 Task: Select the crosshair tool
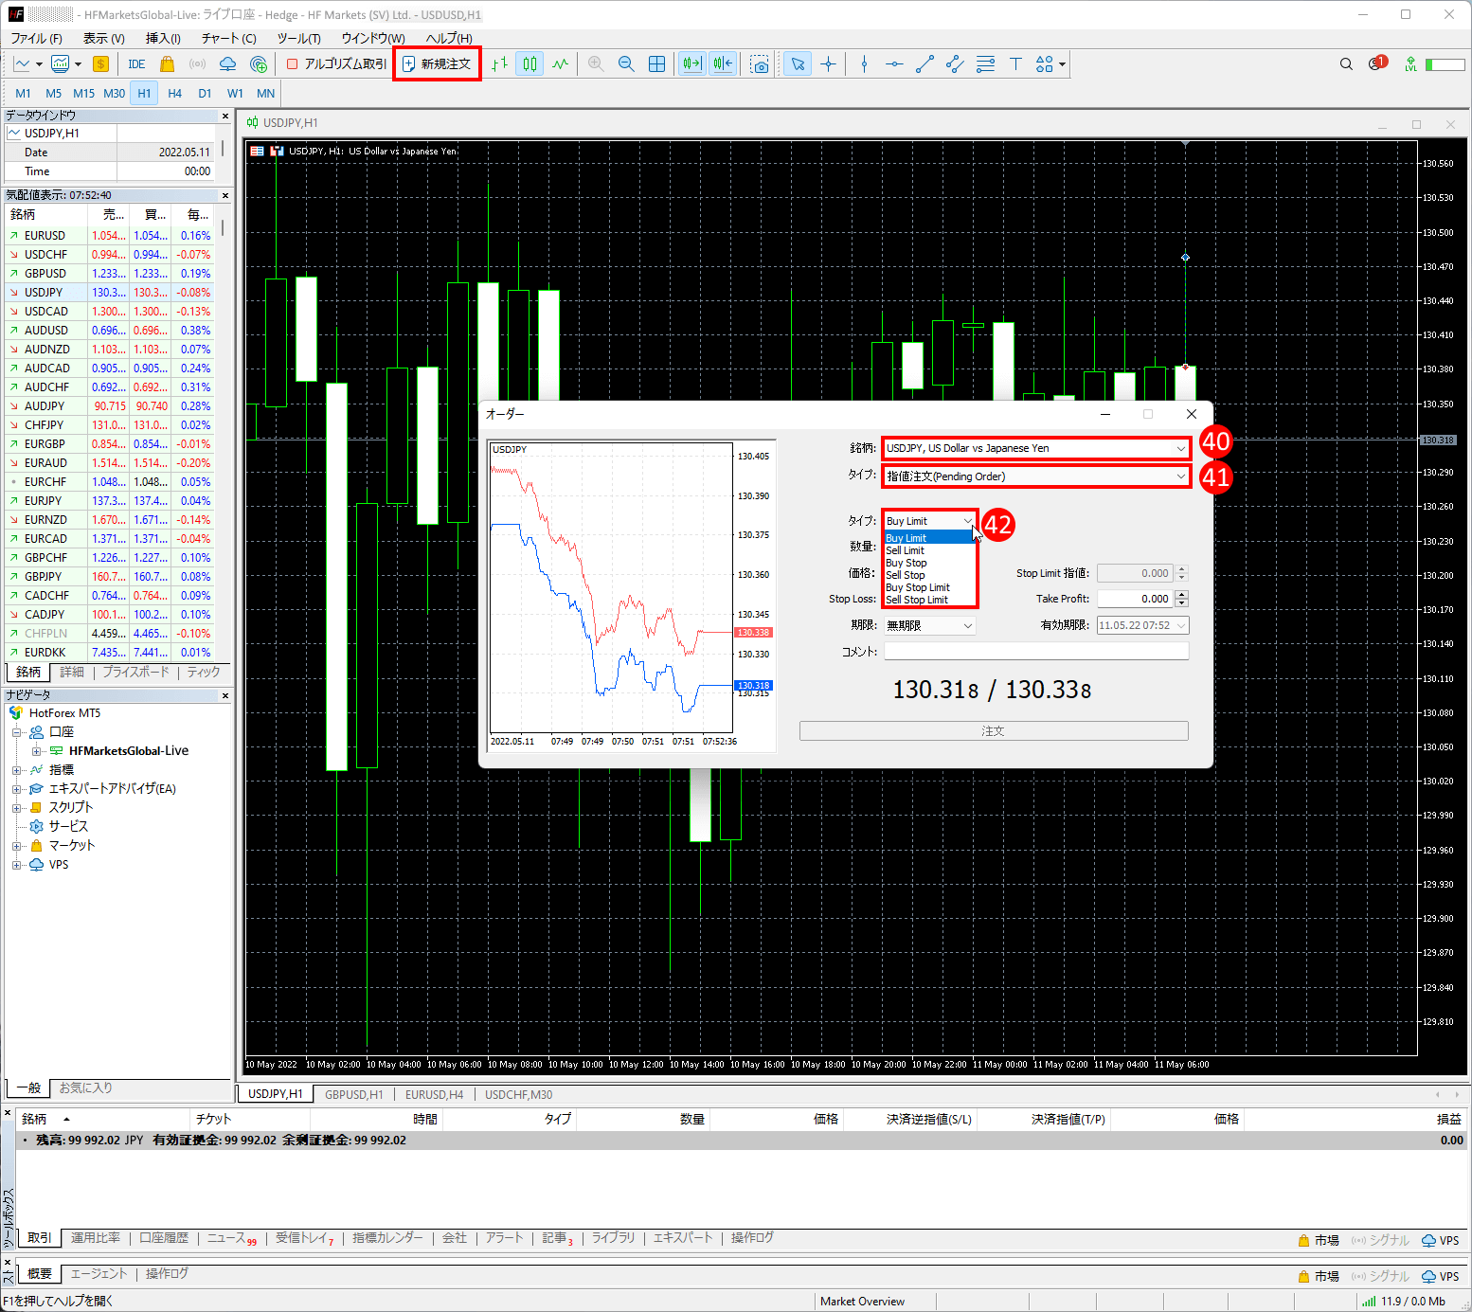(x=828, y=64)
